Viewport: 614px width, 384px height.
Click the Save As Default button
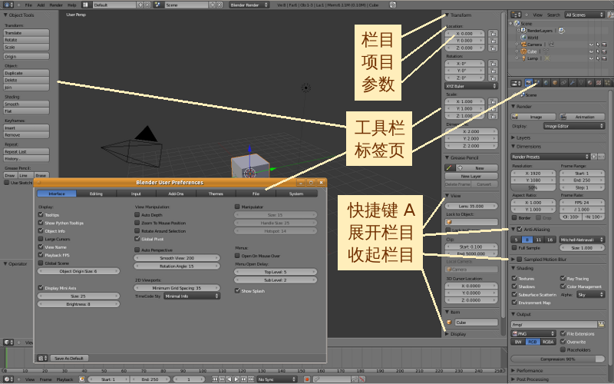69,358
